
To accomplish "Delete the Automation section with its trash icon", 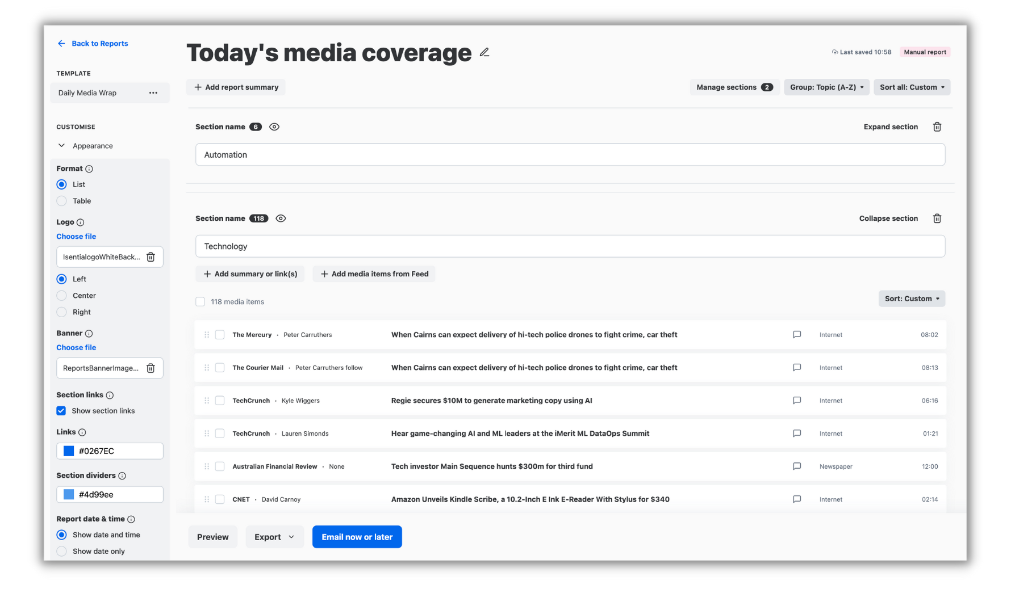I will (x=937, y=127).
